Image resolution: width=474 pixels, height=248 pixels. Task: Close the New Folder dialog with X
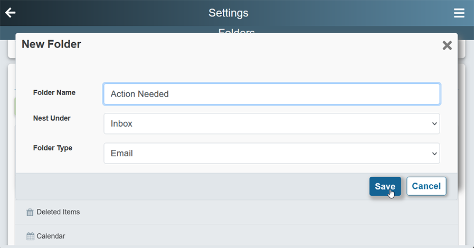point(447,45)
